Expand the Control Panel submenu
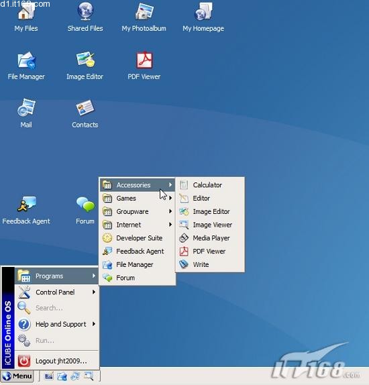Viewport: 369px width, 385px height. [x=57, y=292]
